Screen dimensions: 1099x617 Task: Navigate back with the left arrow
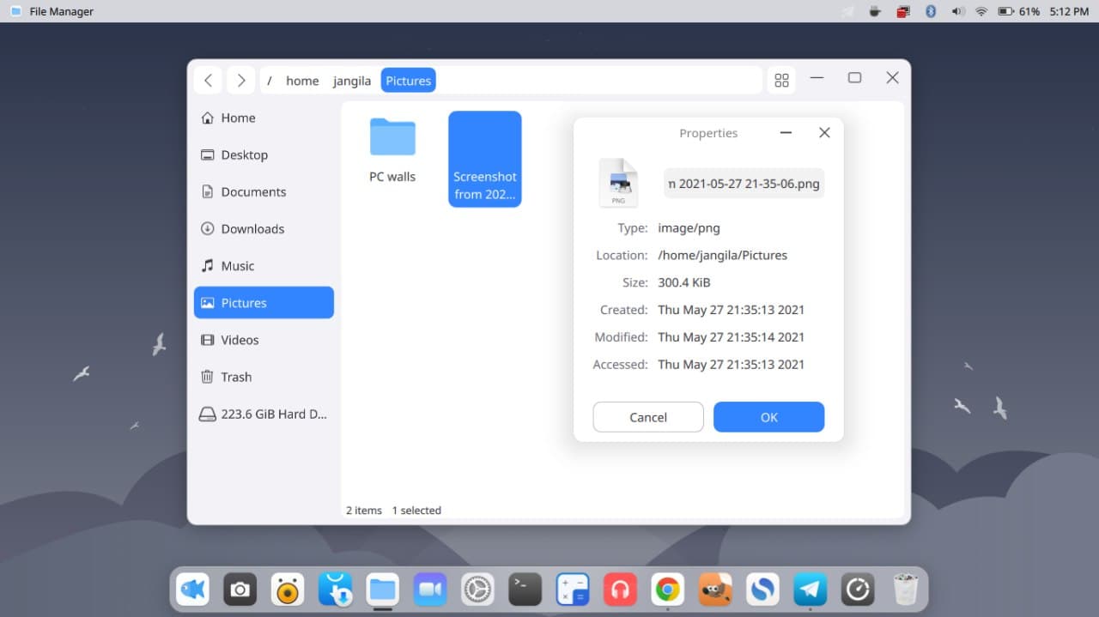tap(208, 80)
